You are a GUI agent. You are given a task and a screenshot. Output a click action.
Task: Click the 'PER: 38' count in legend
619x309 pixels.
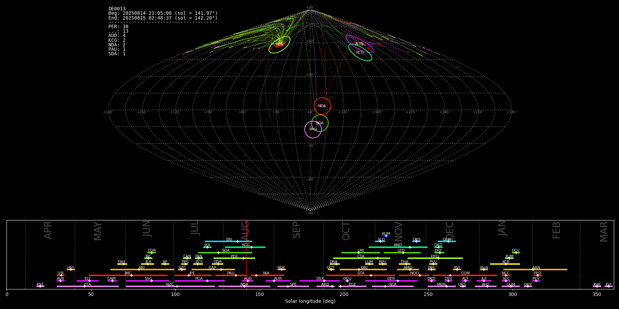(x=118, y=27)
